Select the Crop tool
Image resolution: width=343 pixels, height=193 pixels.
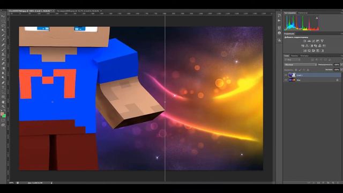(3, 35)
